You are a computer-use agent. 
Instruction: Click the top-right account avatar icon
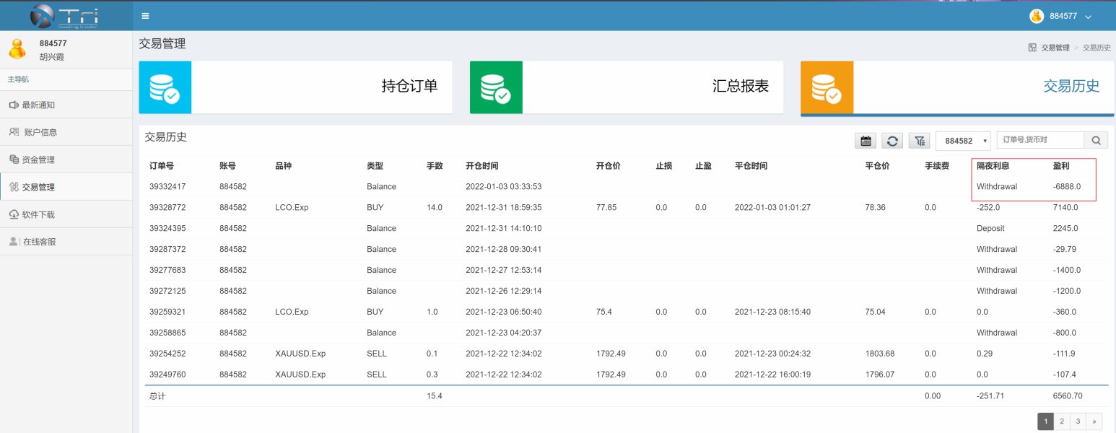pyautogui.click(x=1037, y=16)
